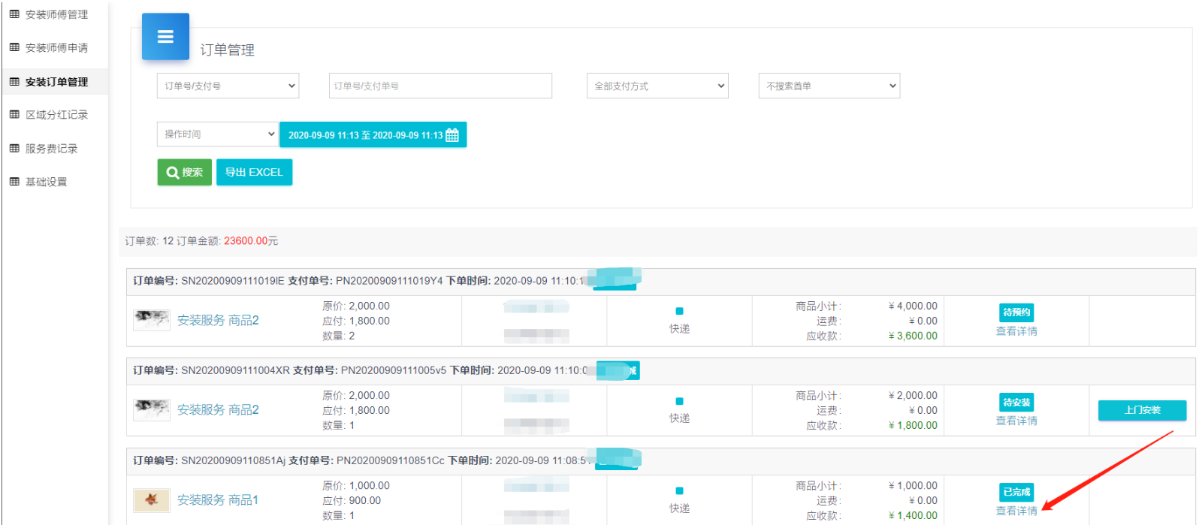Click the 待预约 status badge

click(x=1016, y=312)
